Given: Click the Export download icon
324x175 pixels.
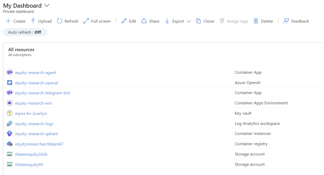Looking at the screenshot, I should coord(167,21).
